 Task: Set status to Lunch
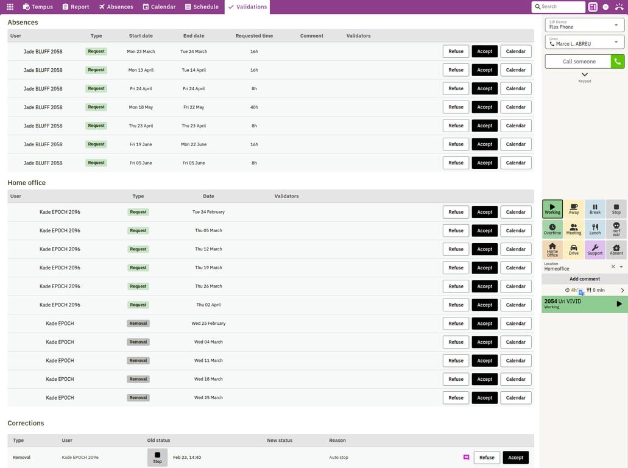pyautogui.click(x=594, y=229)
